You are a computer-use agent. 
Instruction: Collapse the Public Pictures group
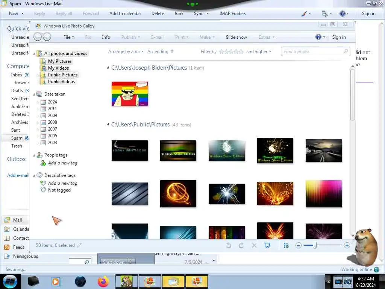point(108,125)
